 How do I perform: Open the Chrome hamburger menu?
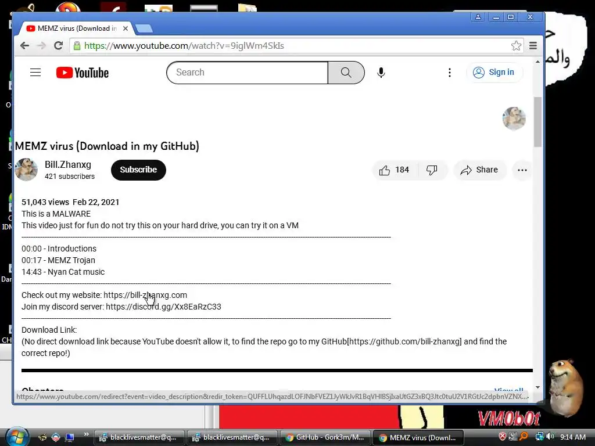point(533,46)
